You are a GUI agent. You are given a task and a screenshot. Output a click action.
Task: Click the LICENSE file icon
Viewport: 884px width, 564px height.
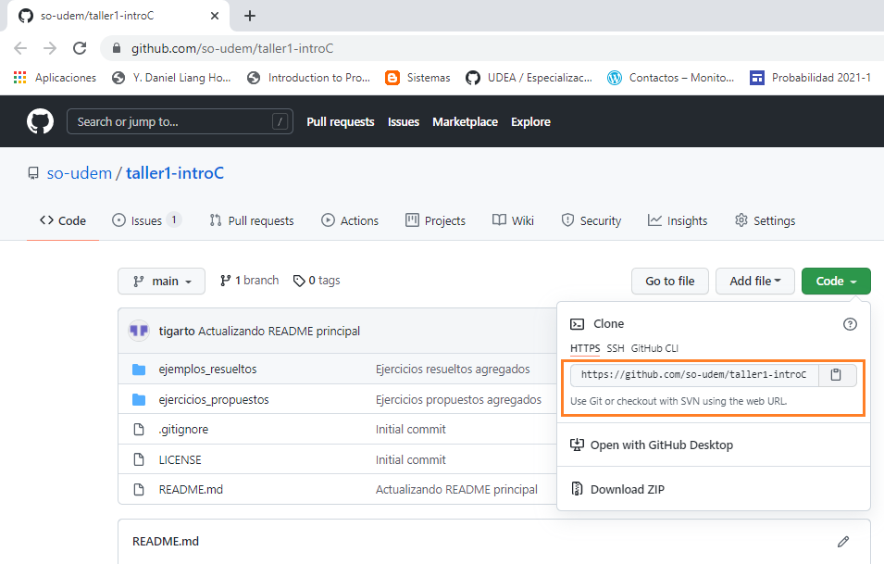139,459
